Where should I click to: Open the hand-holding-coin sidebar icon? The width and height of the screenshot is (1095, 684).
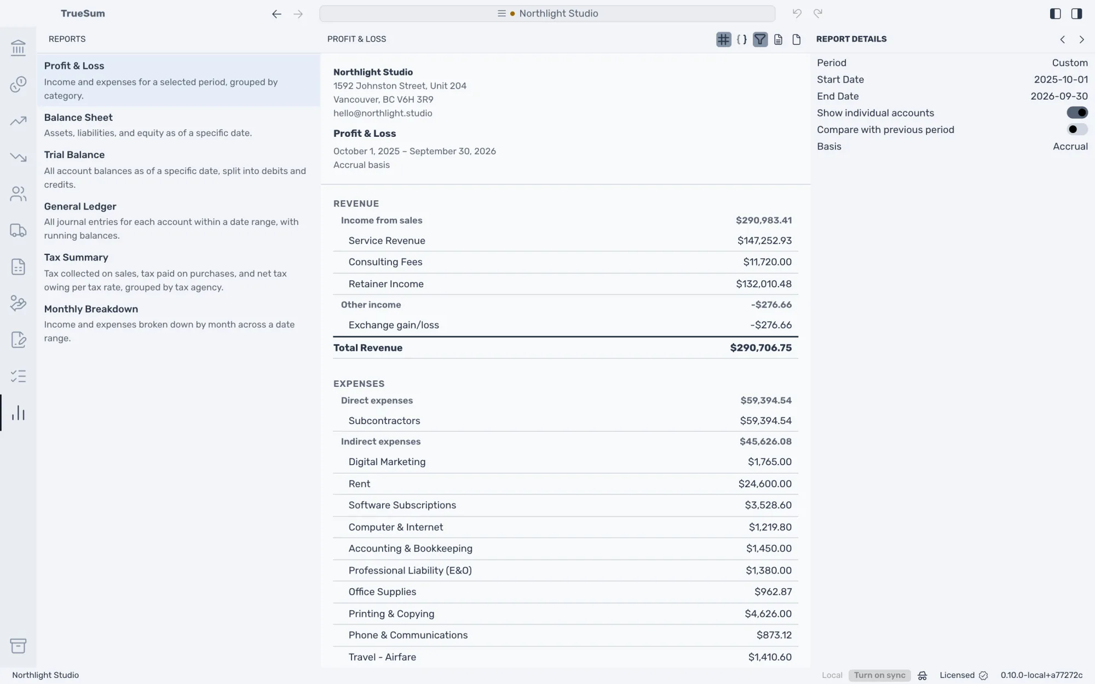(x=18, y=303)
